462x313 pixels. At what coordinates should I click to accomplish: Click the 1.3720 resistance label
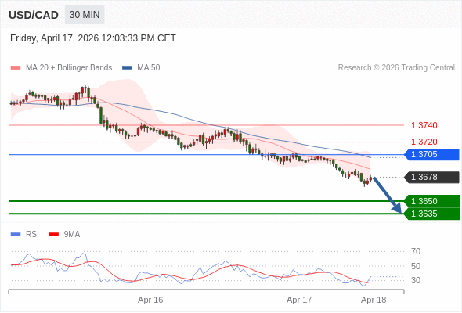click(424, 142)
